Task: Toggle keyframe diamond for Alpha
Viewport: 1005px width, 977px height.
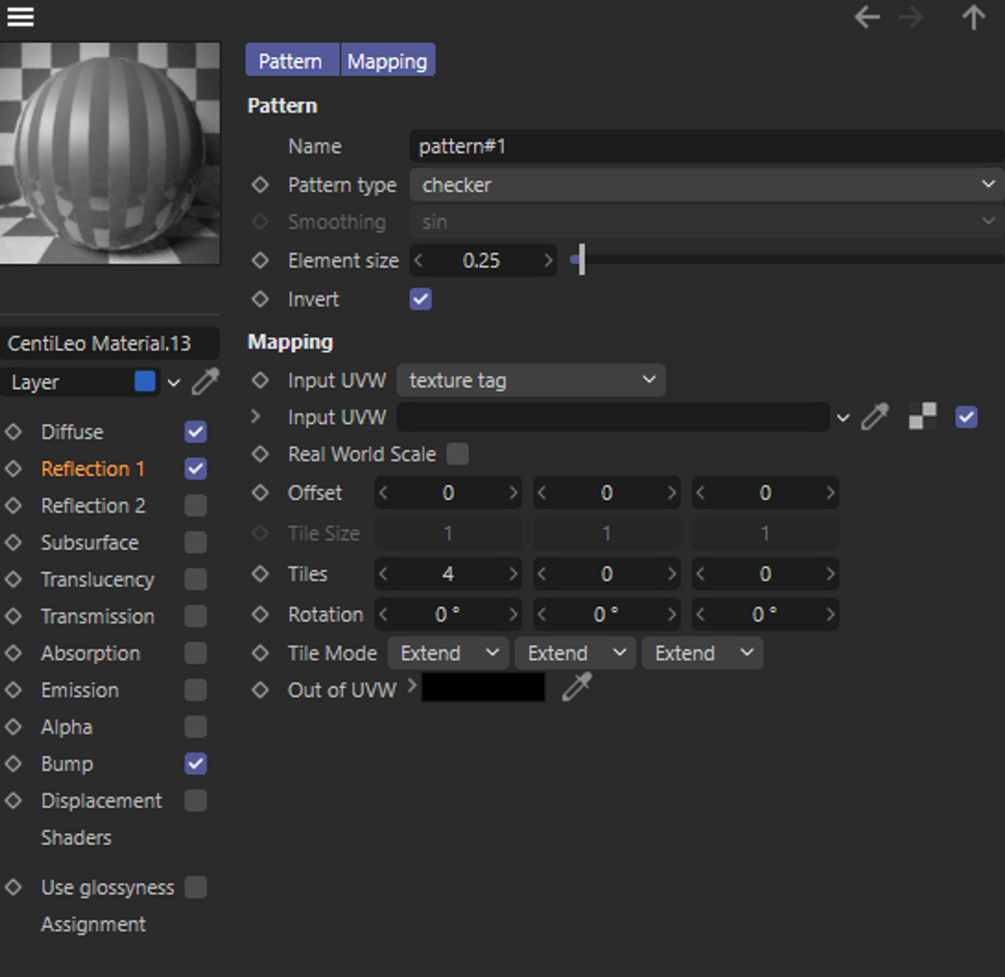Action: 13,727
